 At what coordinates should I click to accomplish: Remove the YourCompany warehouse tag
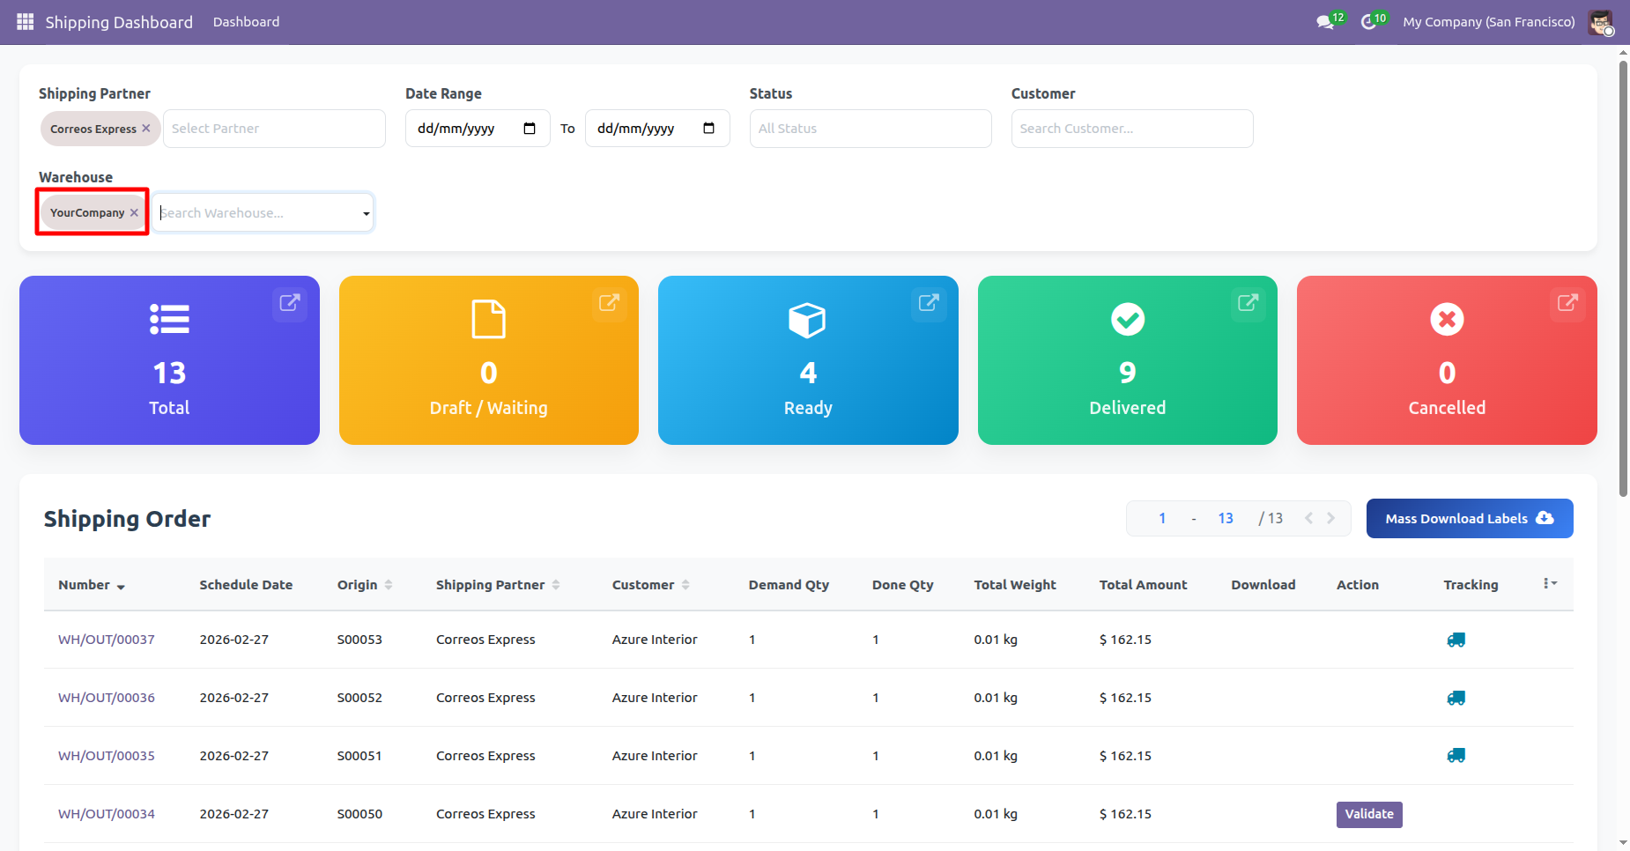(134, 213)
